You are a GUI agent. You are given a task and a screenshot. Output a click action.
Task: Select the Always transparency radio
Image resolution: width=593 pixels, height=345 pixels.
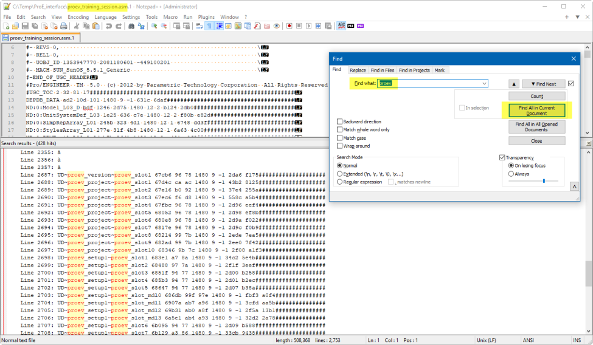coord(511,174)
